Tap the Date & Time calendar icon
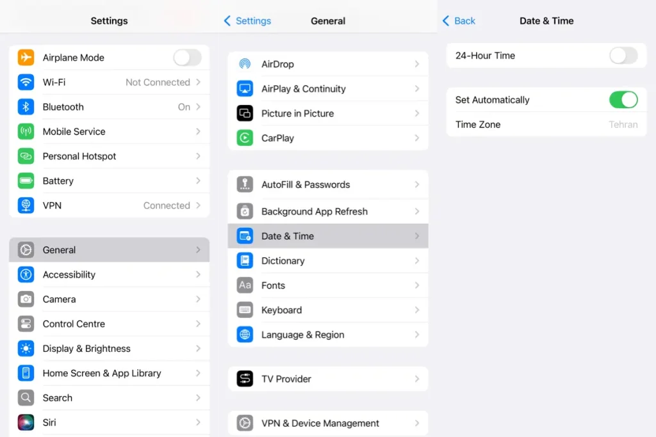The image size is (656, 437). [x=245, y=235]
